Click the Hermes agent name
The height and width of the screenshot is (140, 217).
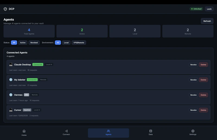18,95
